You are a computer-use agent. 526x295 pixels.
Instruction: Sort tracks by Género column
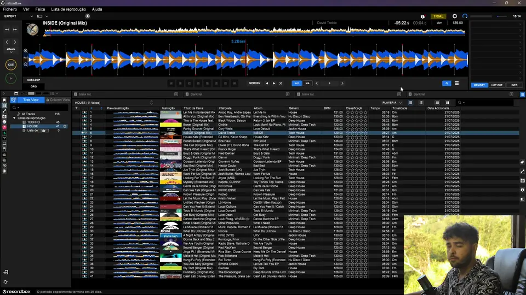coord(294,108)
